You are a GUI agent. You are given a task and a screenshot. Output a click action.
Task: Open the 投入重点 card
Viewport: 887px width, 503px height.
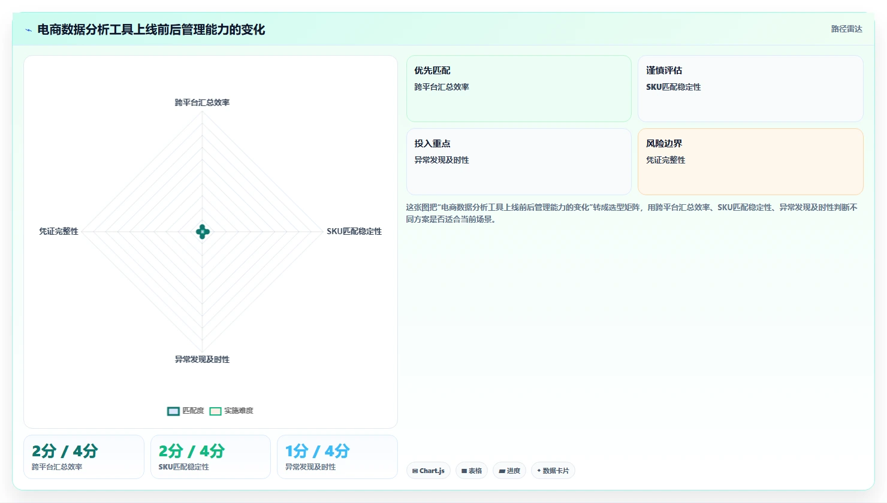click(519, 162)
